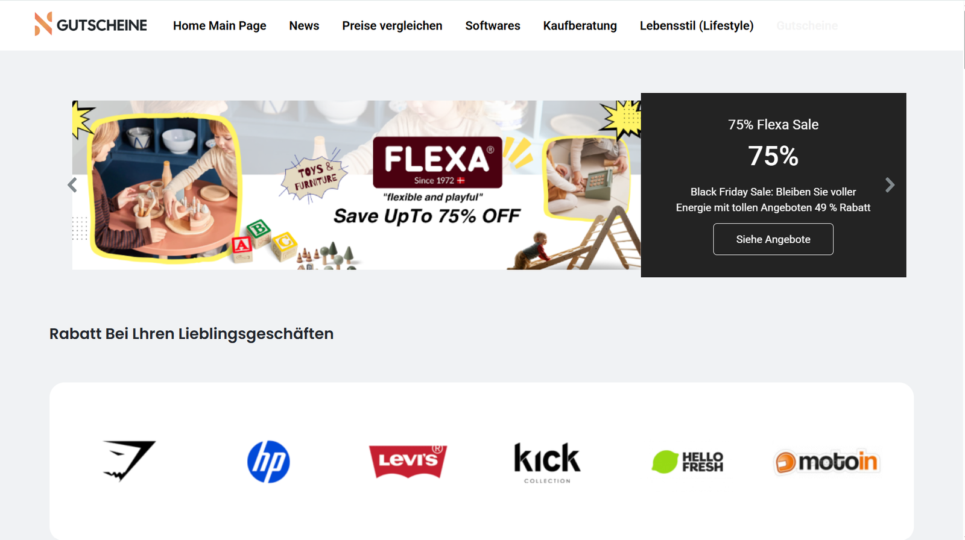
Task: Click the Flexa 75% OFF banner image
Action: pyautogui.click(x=356, y=185)
